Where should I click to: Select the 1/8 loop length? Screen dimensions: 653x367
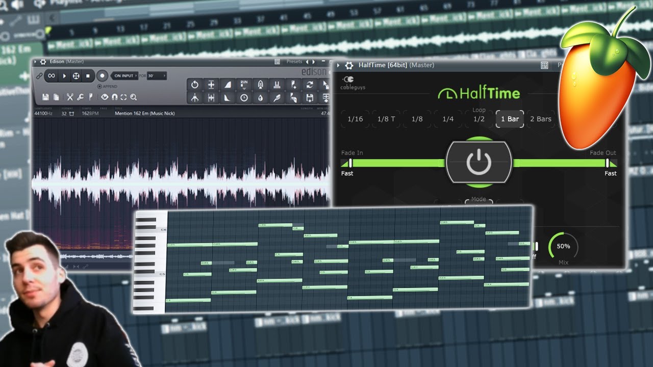(x=417, y=119)
